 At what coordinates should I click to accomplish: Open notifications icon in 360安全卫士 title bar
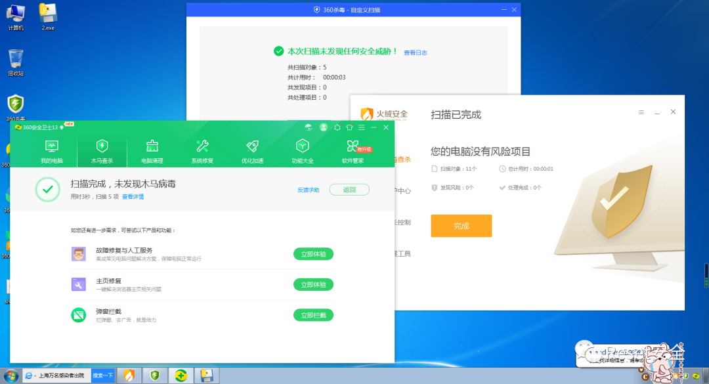tap(337, 127)
